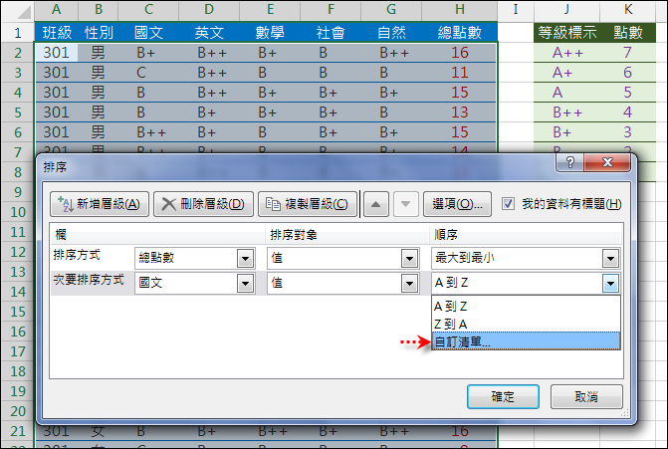Click the A++ grade cell in column J

pyautogui.click(x=566, y=53)
